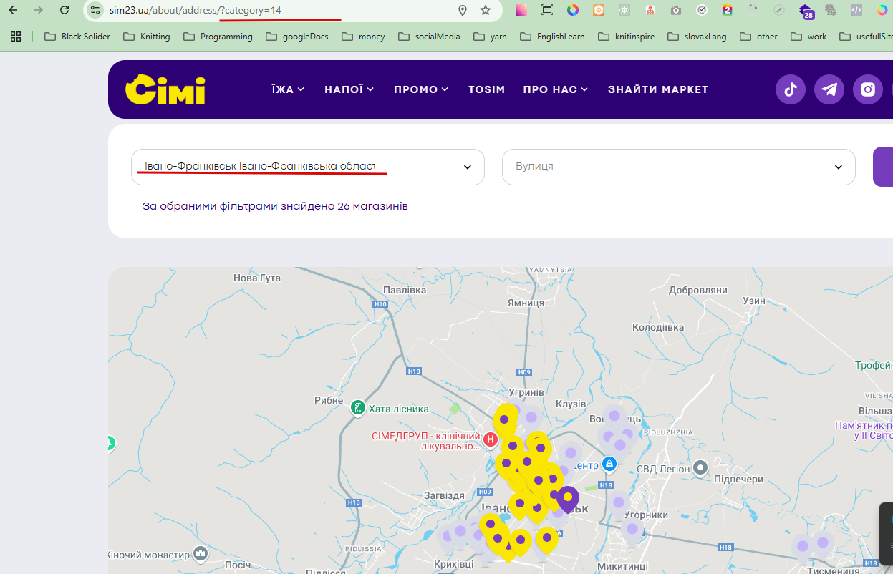Click the Микитинці label on the map

[622, 567]
